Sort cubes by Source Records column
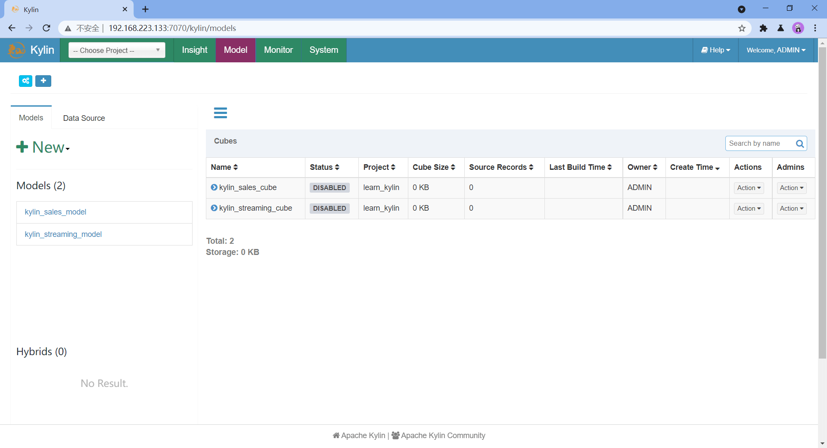 [x=501, y=167]
